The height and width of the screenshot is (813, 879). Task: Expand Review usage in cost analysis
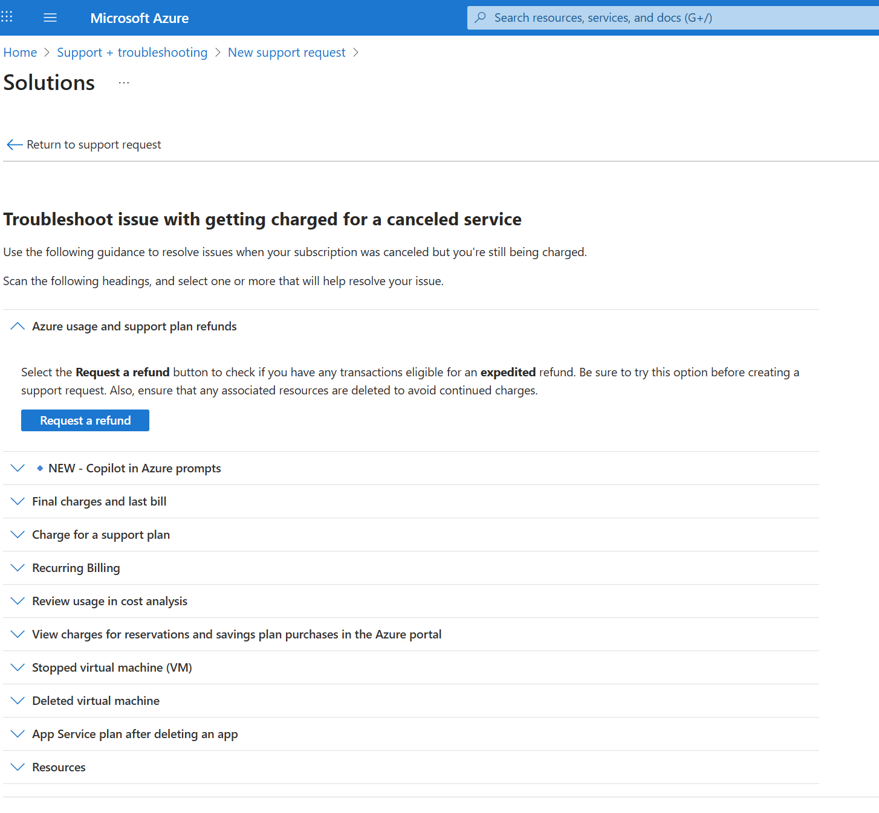pyautogui.click(x=411, y=601)
